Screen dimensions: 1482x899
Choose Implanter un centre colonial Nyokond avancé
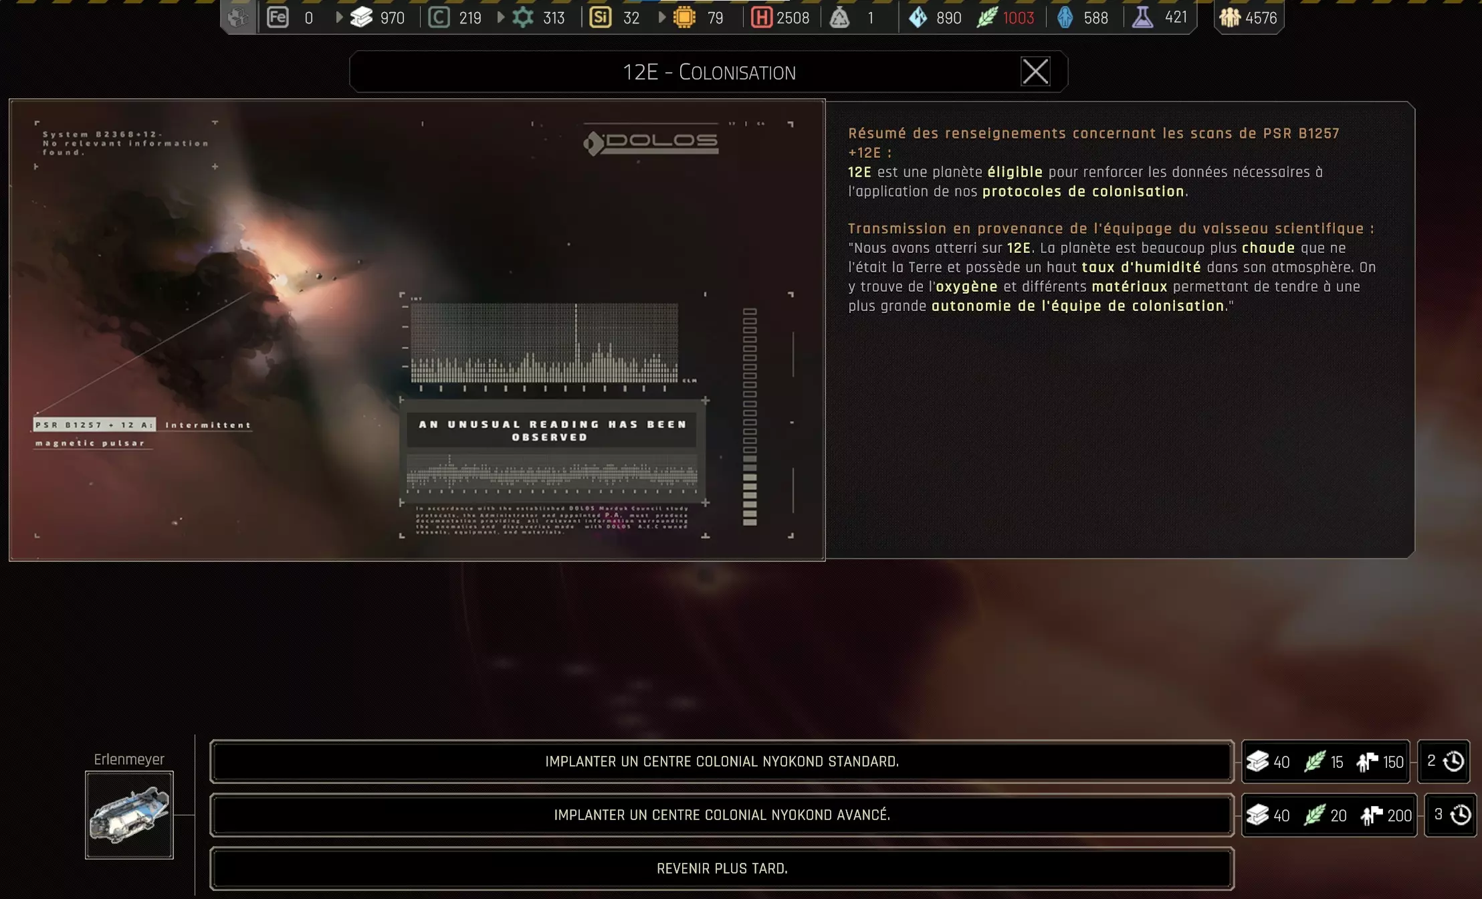click(x=722, y=815)
